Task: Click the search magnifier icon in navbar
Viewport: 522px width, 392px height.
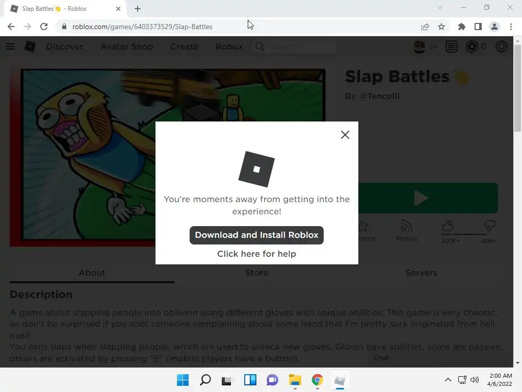Action: (259, 46)
